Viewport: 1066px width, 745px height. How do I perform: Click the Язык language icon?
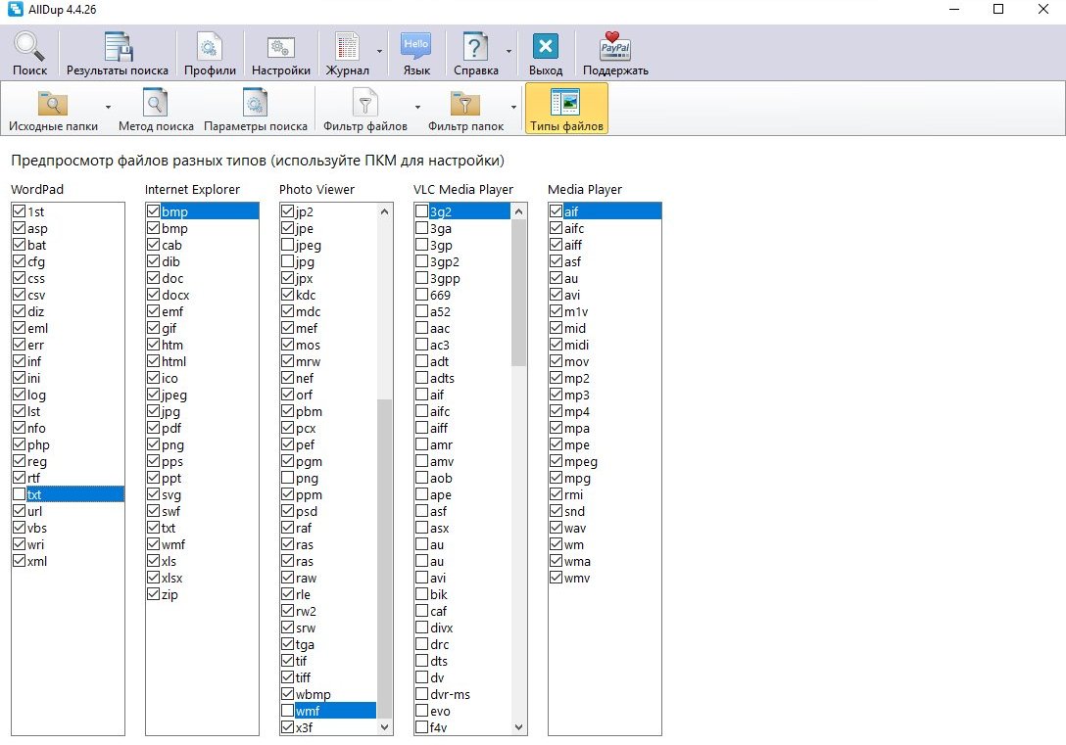click(x=416, y=53)
